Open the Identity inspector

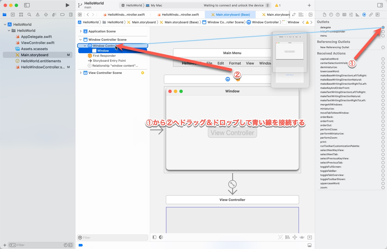click(x=344, y=15)
